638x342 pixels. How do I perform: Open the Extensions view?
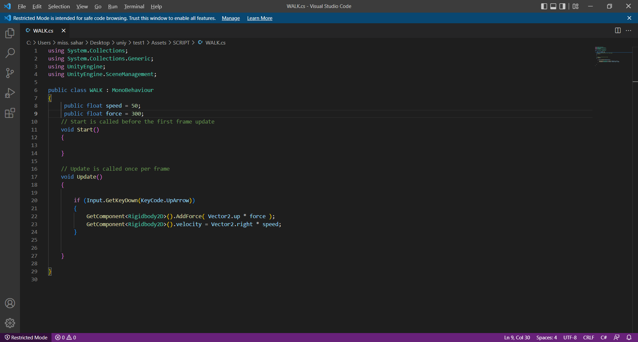tap(10, 113)
